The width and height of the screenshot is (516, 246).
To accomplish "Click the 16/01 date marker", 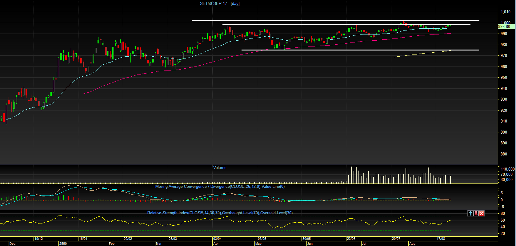I will click(x=83, y=239).
